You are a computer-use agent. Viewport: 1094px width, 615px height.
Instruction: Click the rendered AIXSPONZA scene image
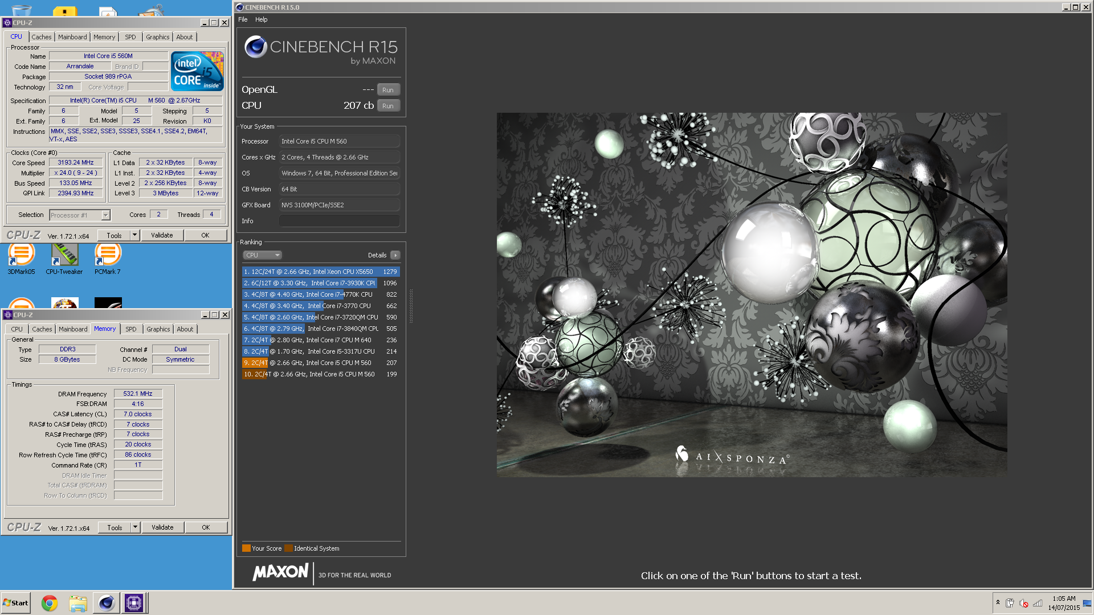(752, 294)
